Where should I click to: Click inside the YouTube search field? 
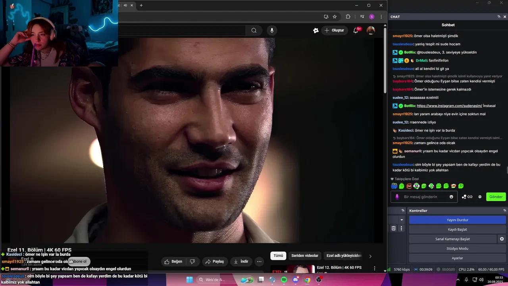coord(182,31)
